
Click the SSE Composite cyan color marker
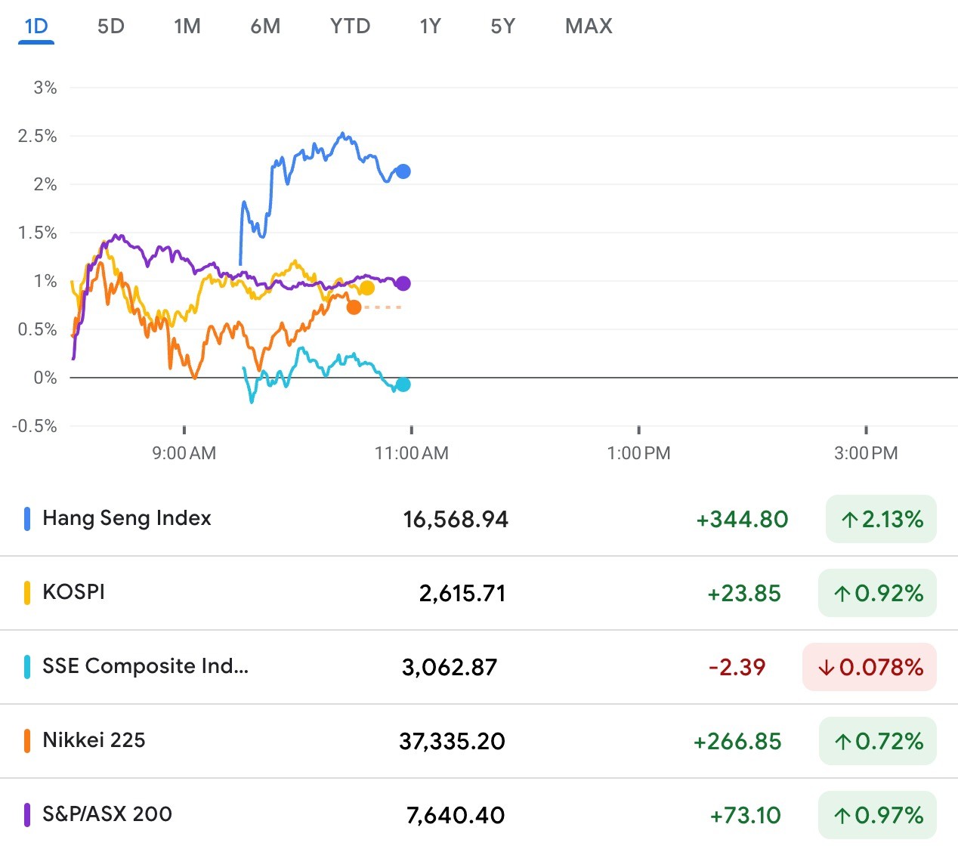point(27,667)
